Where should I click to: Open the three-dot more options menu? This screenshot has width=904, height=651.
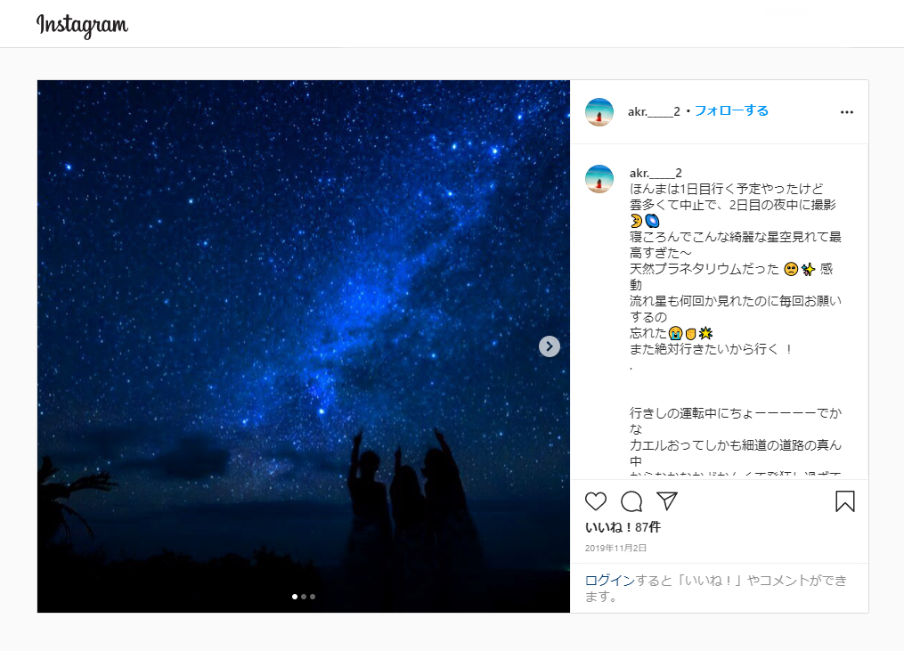click(846, 112)
